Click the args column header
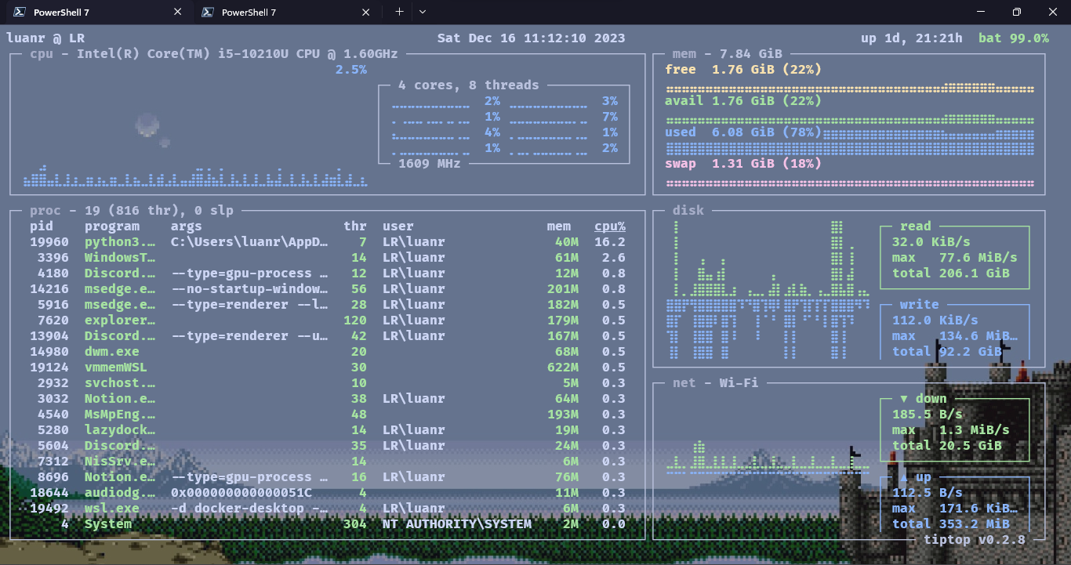Screen dimensions: 1071x565 pos(187,226)
